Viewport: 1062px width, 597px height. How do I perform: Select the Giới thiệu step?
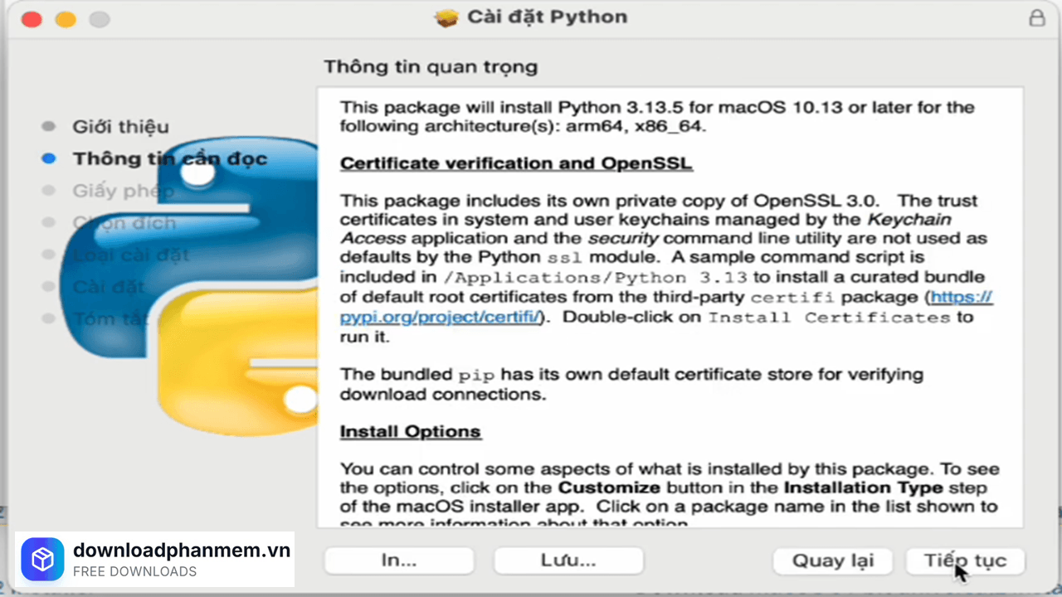(x=120, y=127)
